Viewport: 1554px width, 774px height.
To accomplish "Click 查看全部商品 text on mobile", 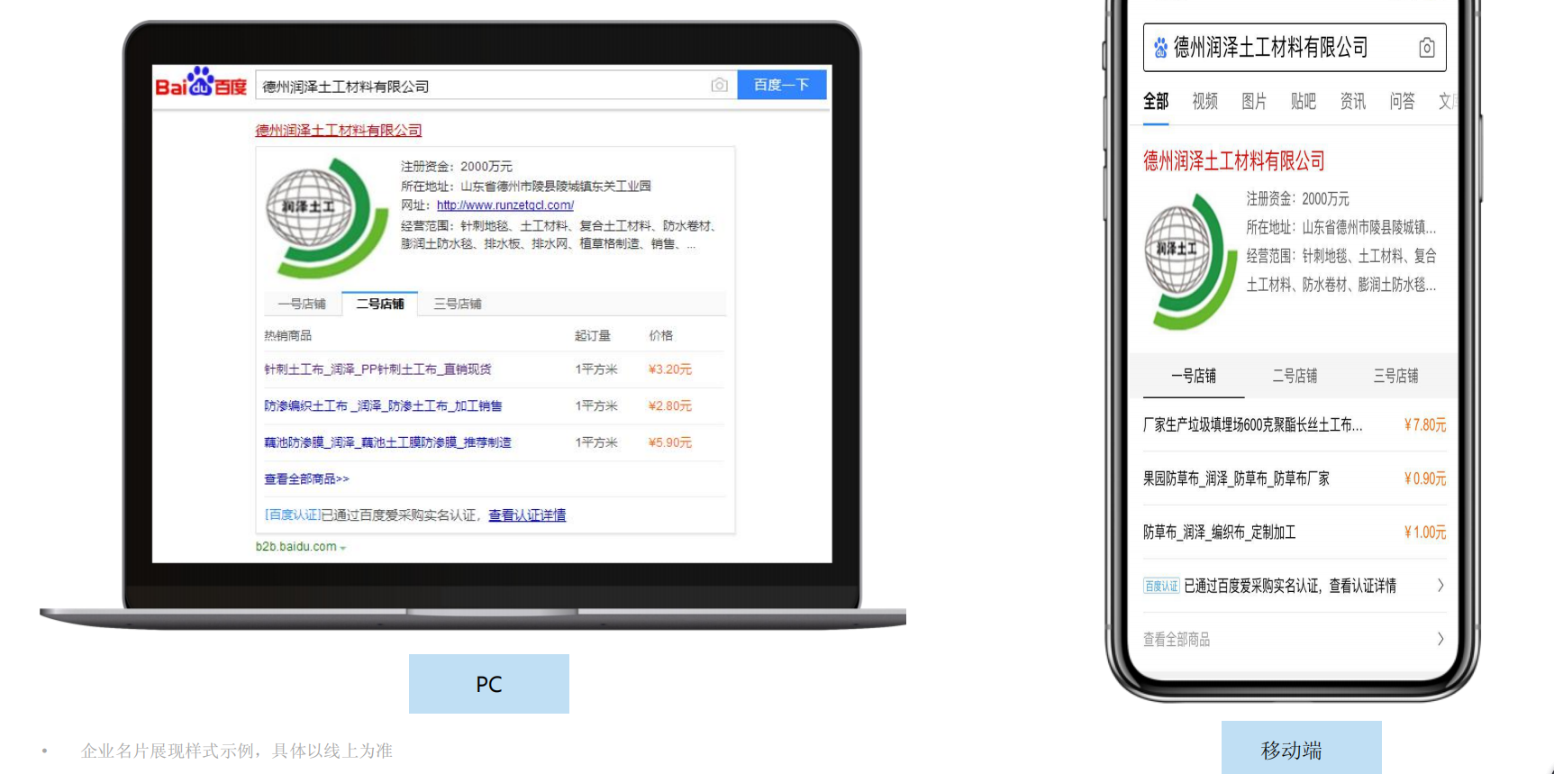I will [1177, 640].
